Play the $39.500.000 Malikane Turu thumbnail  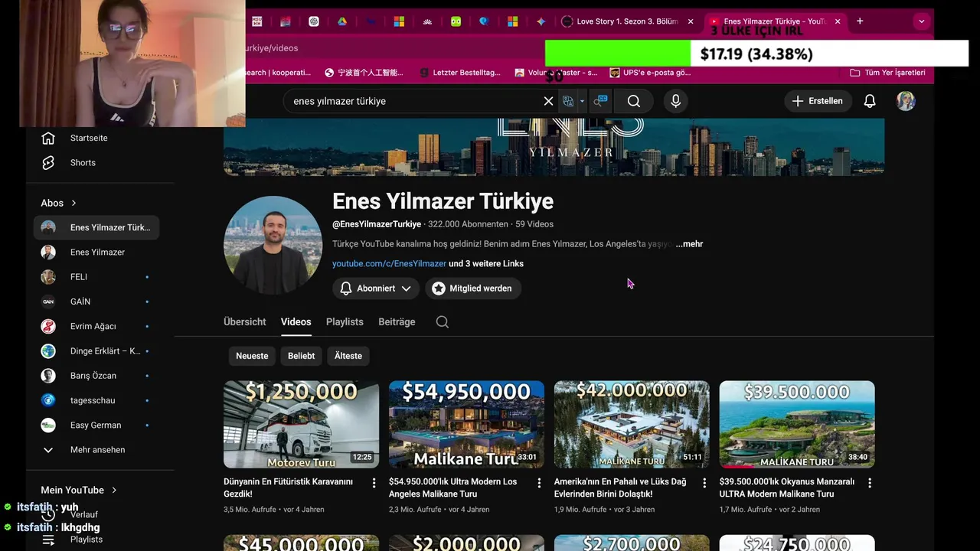pos(797,425)
